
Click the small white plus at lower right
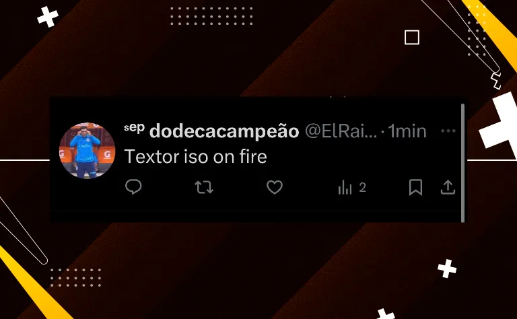point(447,269)
